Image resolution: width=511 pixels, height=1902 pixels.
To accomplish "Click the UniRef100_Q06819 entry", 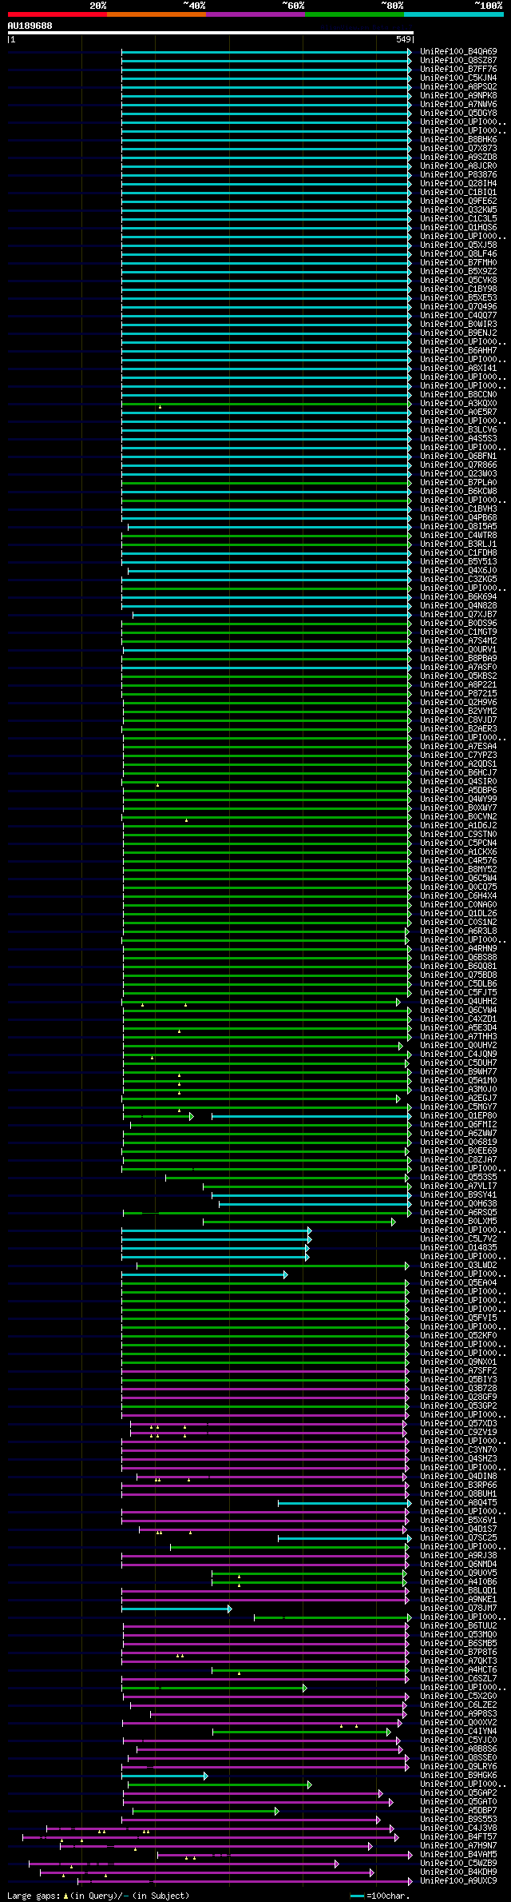I will pos(458,1142).
